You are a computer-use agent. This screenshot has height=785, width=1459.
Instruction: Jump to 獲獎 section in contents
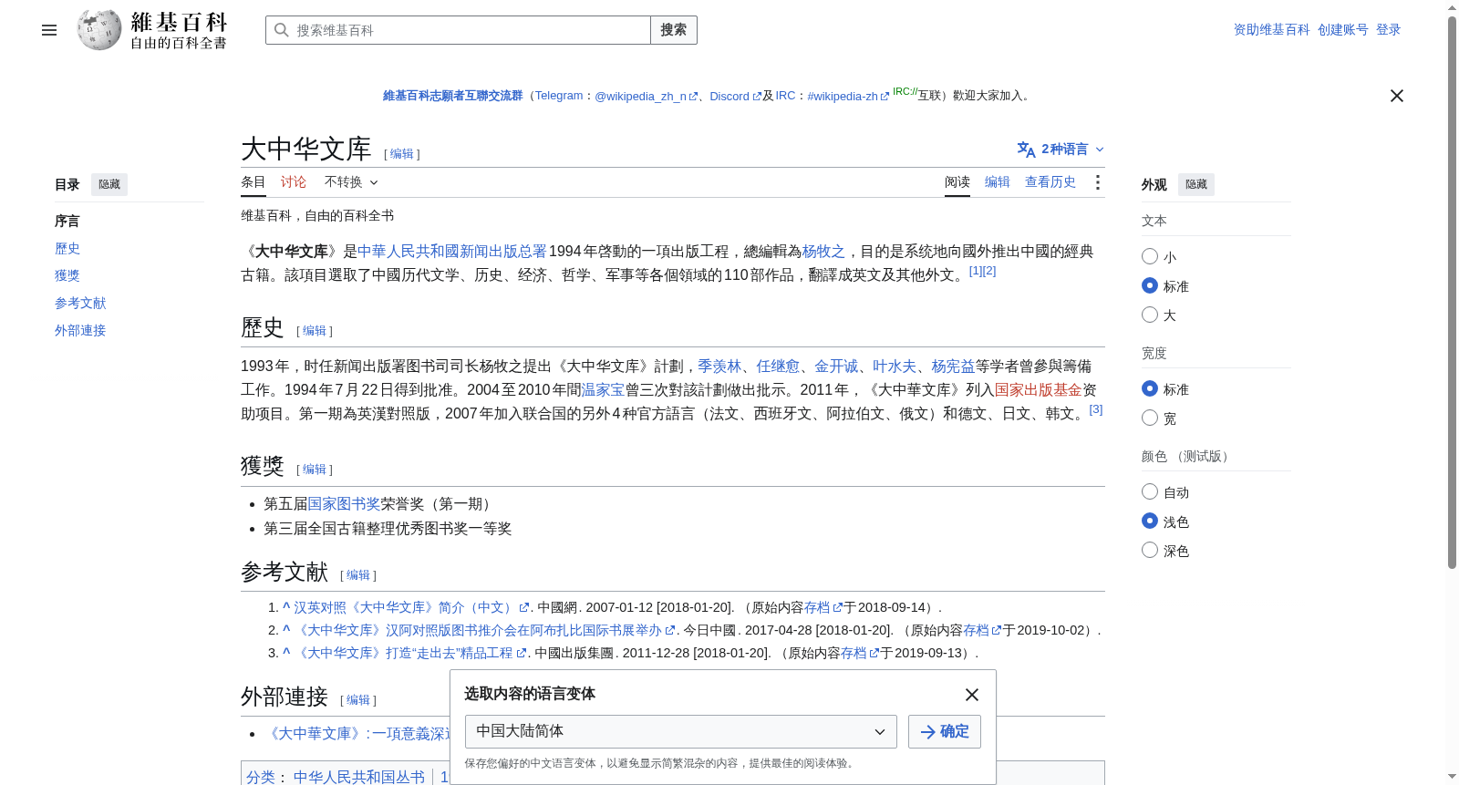click(67, 275)
